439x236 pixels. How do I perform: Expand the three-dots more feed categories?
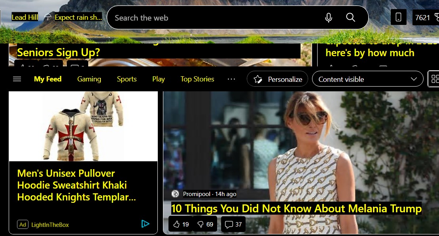tap(231, 79)
